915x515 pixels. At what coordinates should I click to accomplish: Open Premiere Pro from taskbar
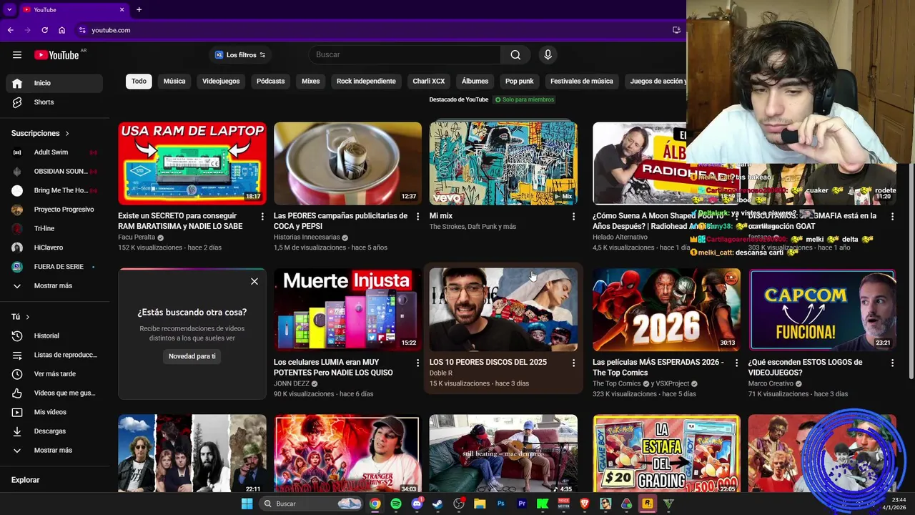coord(522,504)
